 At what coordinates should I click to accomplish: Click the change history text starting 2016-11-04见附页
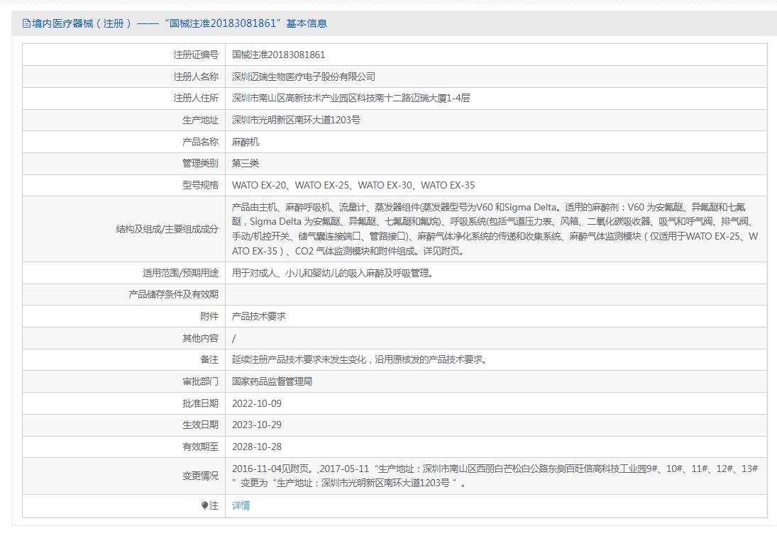pos(495,475)
